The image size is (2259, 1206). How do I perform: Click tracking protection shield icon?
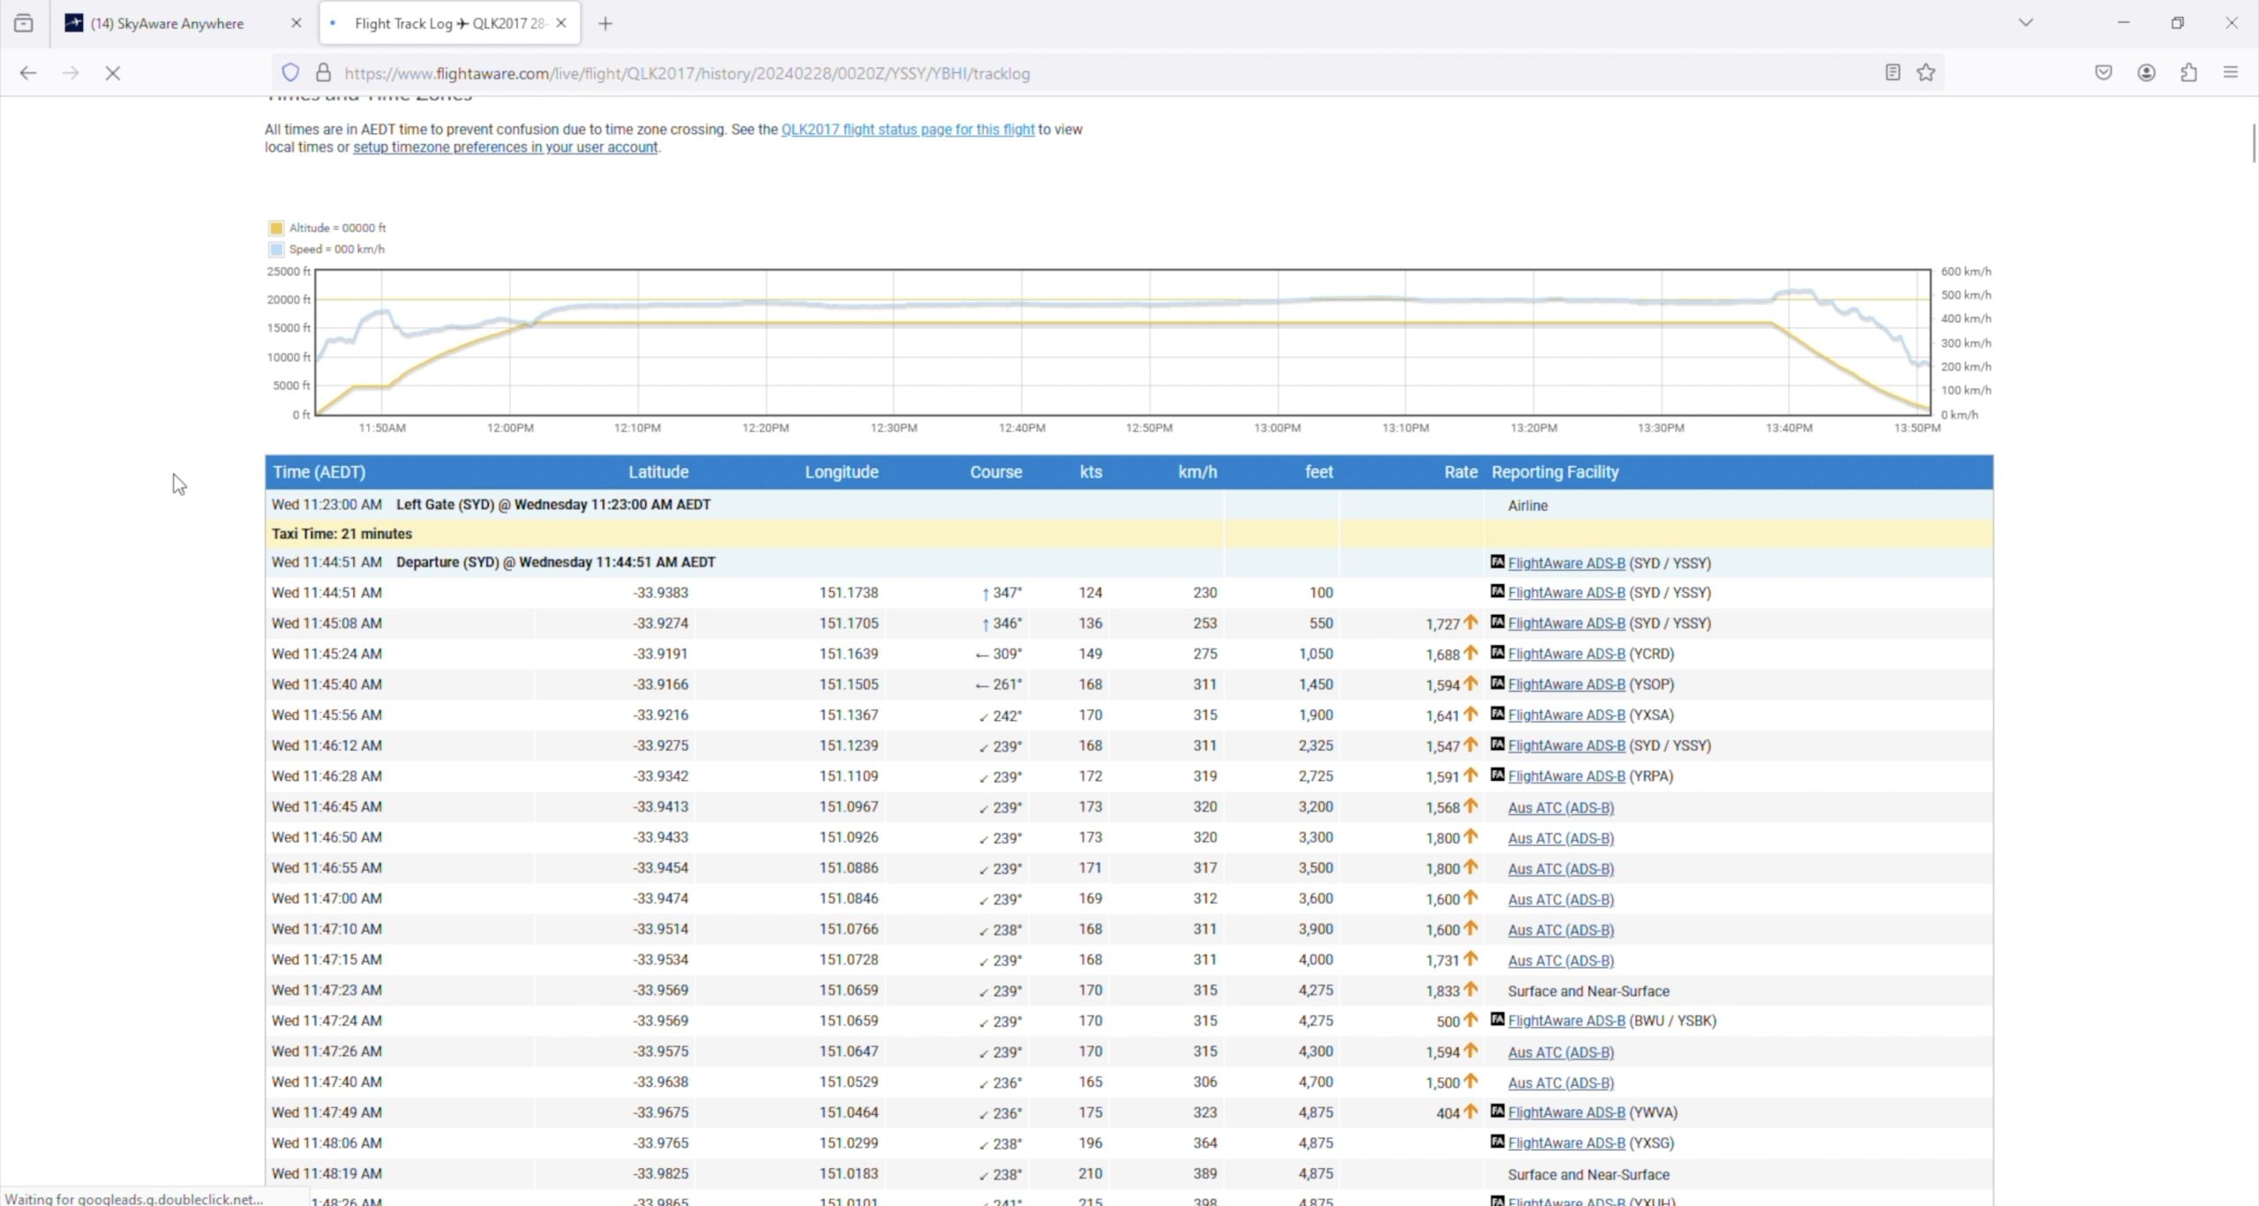(x=290, y=73)
